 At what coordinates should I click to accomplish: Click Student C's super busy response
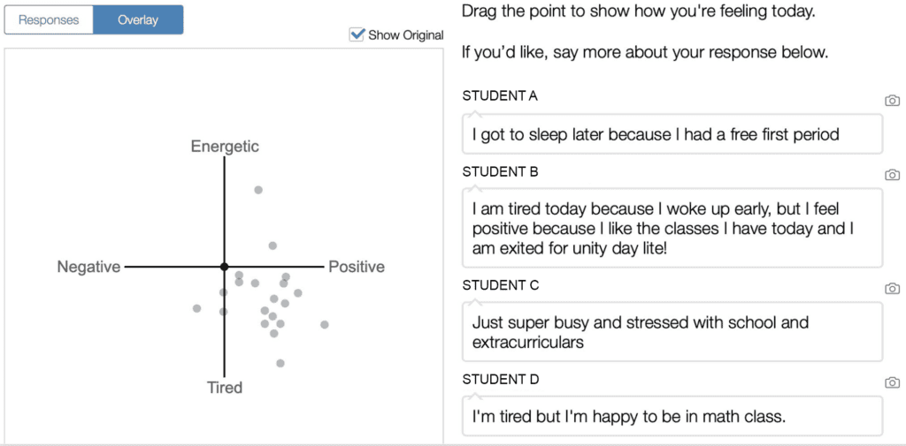tap(672, 332)
